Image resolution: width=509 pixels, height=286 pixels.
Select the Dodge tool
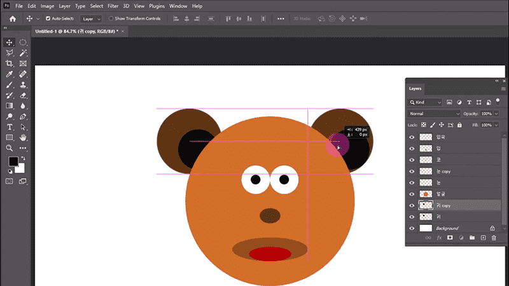tap(10, 116)
